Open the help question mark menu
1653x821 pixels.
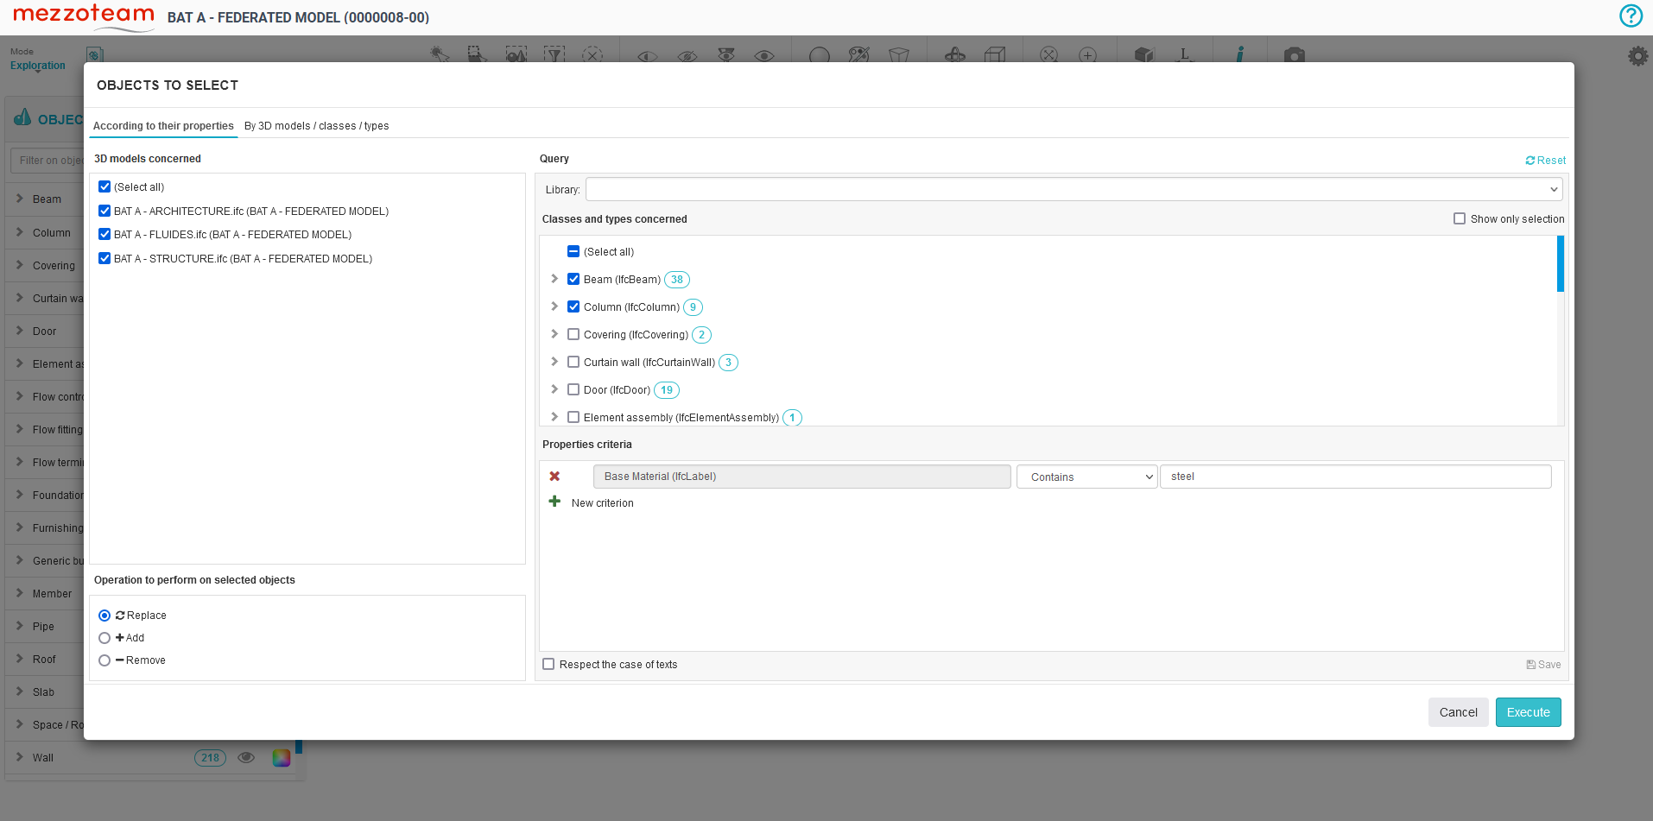click(x=1630, y=16)
